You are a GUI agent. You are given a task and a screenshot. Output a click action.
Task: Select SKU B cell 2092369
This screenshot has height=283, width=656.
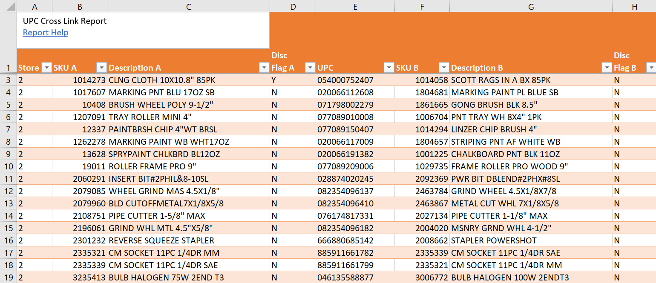point(422,179)
